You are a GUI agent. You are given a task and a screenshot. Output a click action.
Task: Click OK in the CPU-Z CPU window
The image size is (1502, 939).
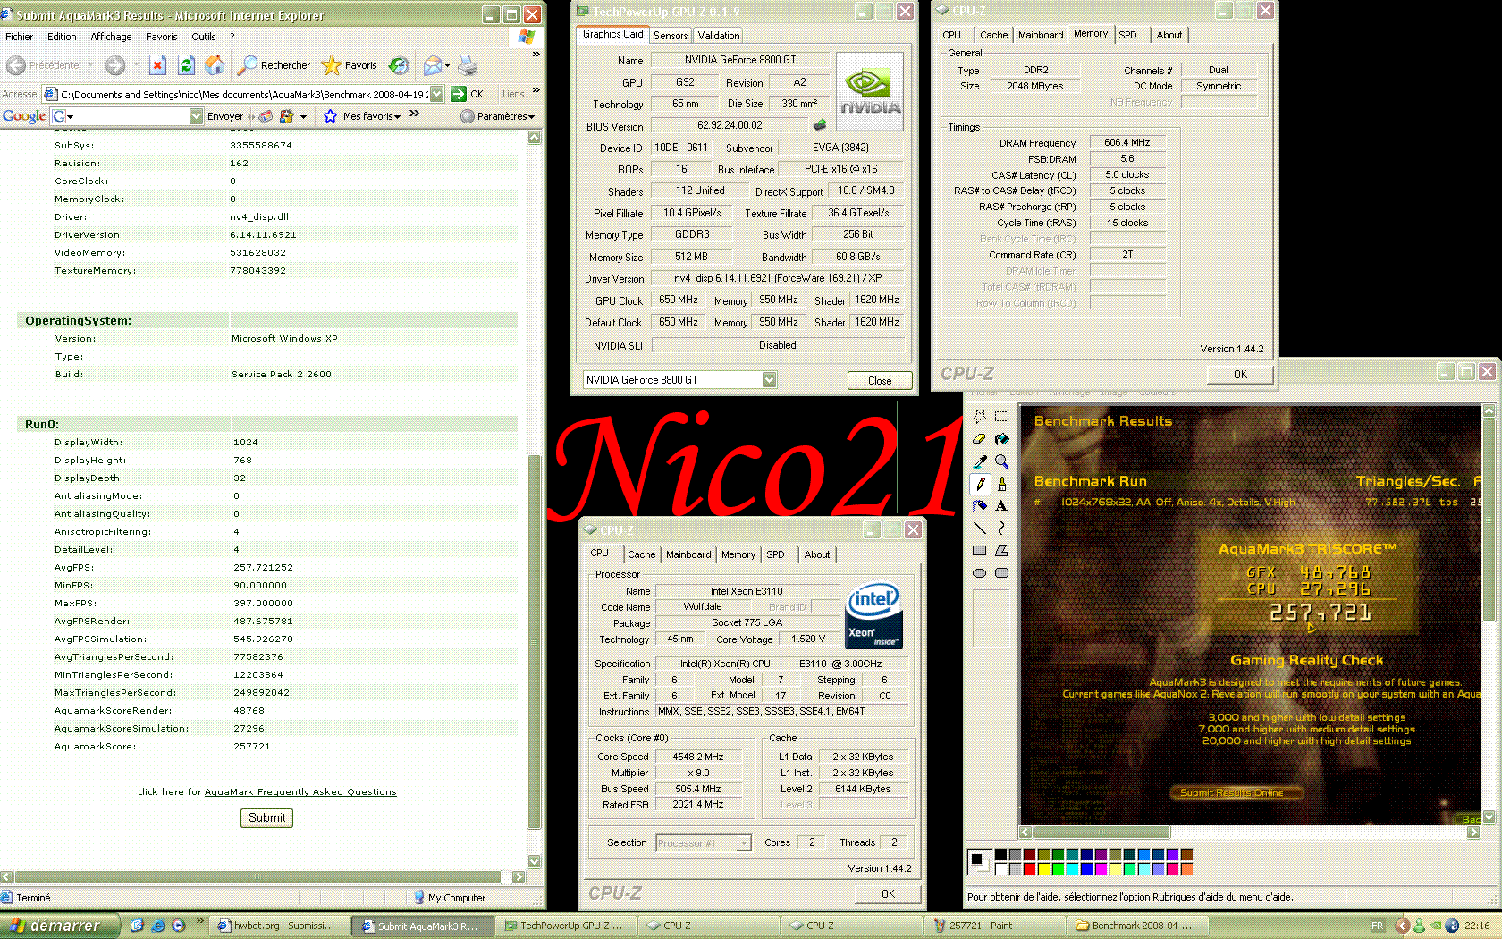pyautogui.click(x=888, y=894)
